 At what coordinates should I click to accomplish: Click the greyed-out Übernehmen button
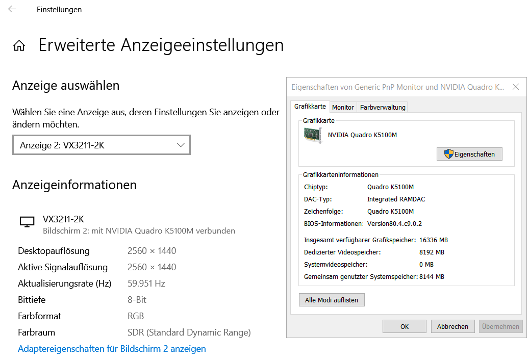[x=500, y=326]
